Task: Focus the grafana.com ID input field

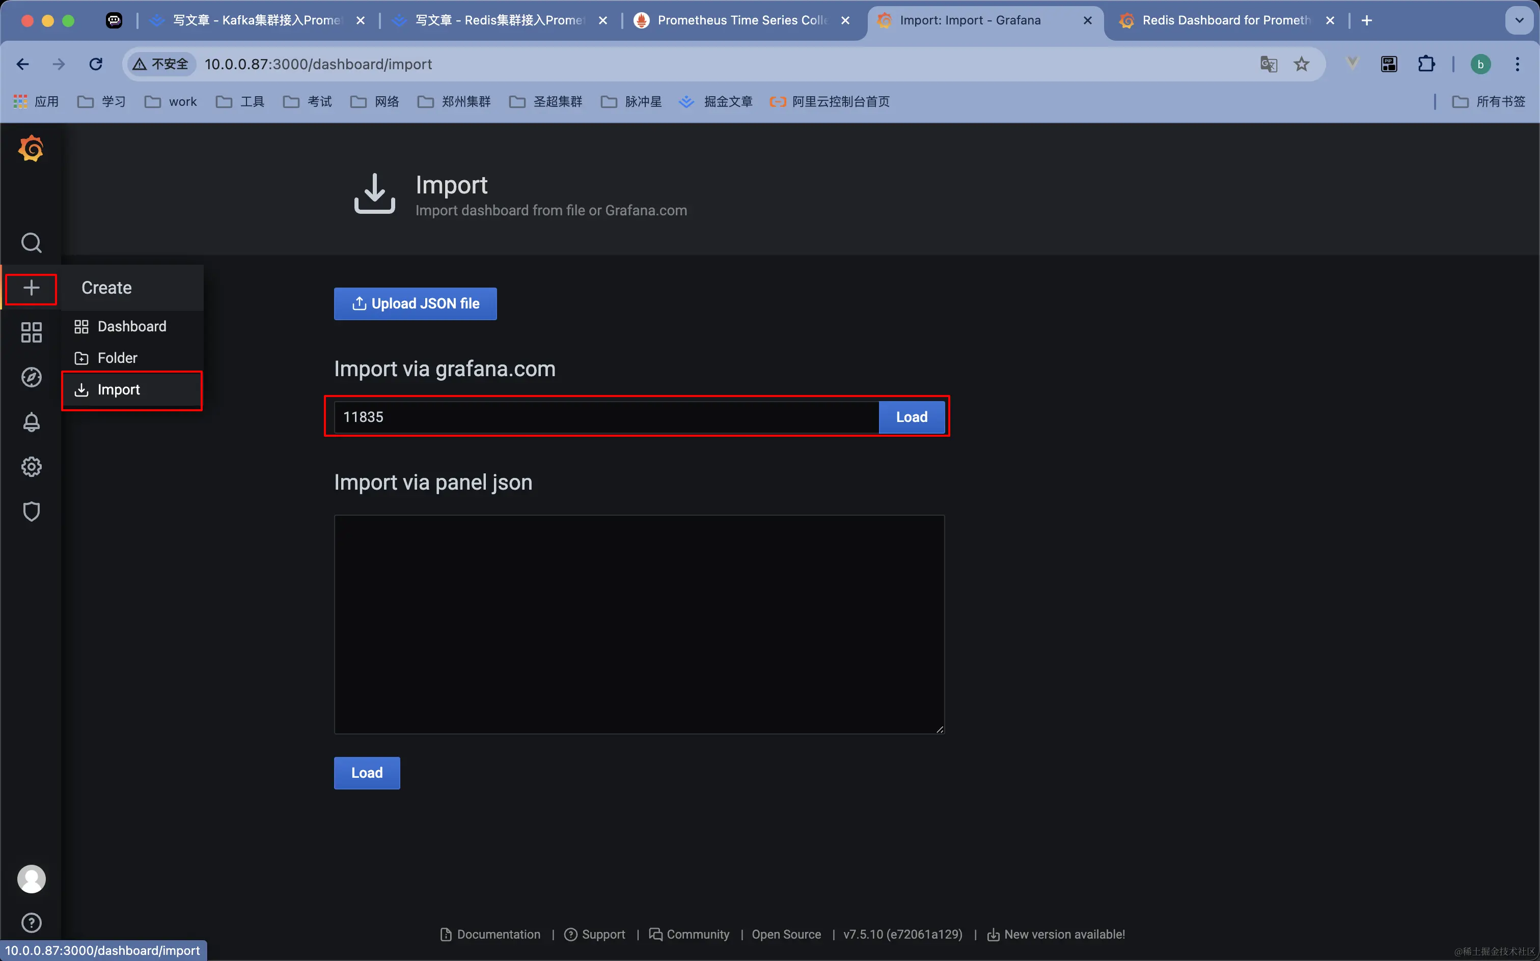Action: (607, 417)
